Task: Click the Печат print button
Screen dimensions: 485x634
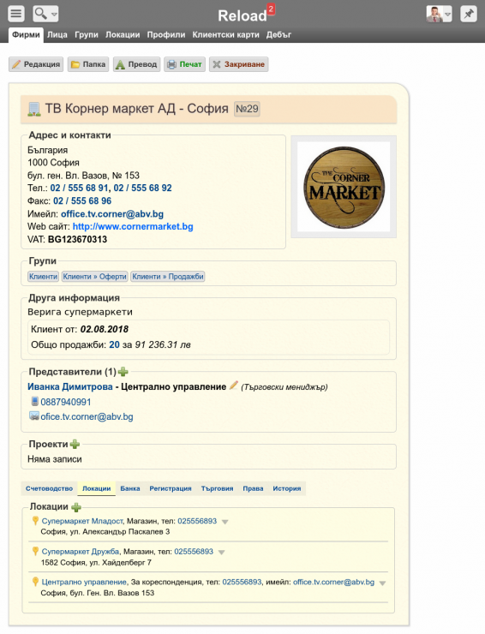Action: click(184, 64)
